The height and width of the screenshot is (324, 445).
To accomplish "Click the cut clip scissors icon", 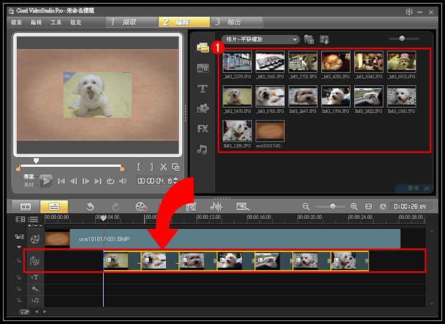I will [x=163, y=167].
